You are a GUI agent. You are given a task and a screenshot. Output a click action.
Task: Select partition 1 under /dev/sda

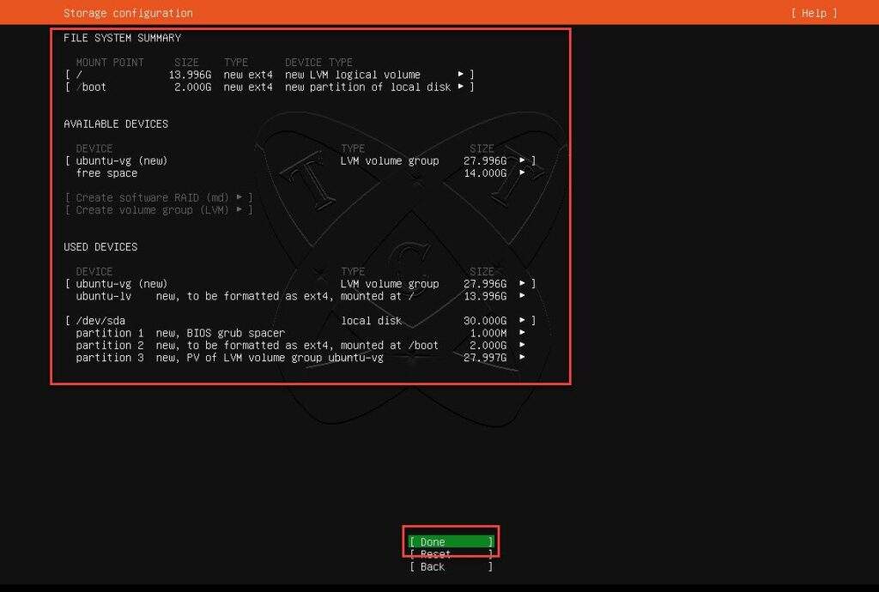click(300, 333)
